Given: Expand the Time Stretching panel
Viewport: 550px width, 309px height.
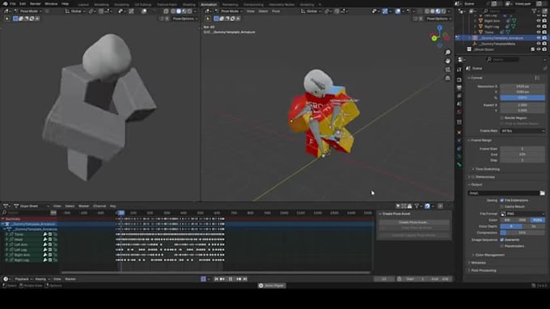Looking at the screenshot, I should click(x=487, y=169).
